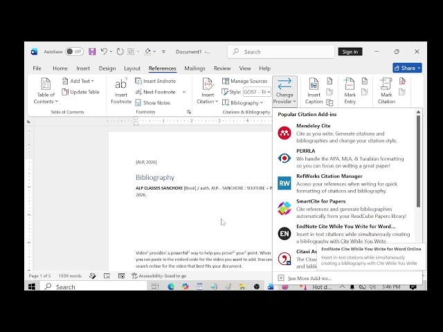Click the Bibliography heading in document

[155, 177]
